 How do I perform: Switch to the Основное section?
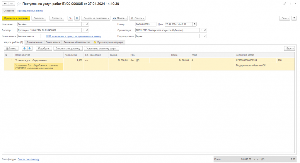(x=9, y=11)
